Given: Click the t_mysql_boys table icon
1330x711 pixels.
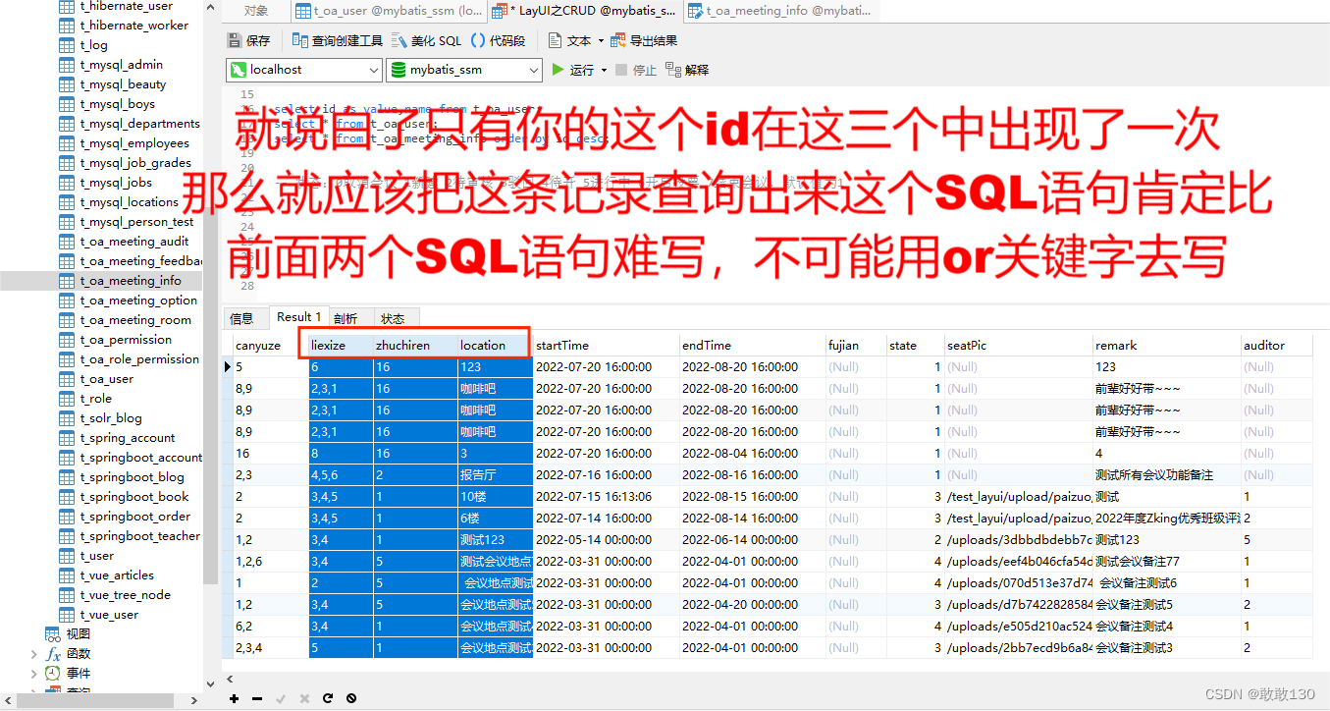Looking at the screenshot, I should click(x=67, y=104).
